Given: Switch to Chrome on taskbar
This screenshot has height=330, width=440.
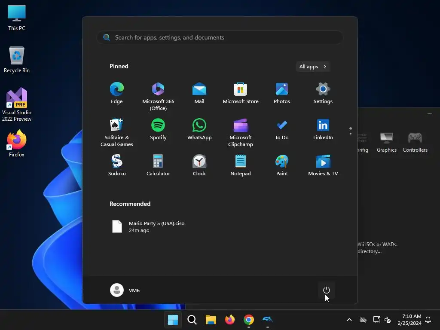Looking at the screenshot, I should pos(249,320).
